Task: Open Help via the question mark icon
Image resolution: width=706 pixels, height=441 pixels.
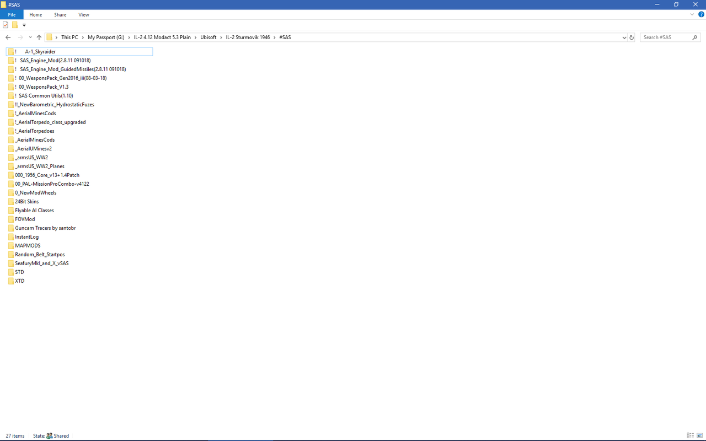Action: [x=701, y=14]
